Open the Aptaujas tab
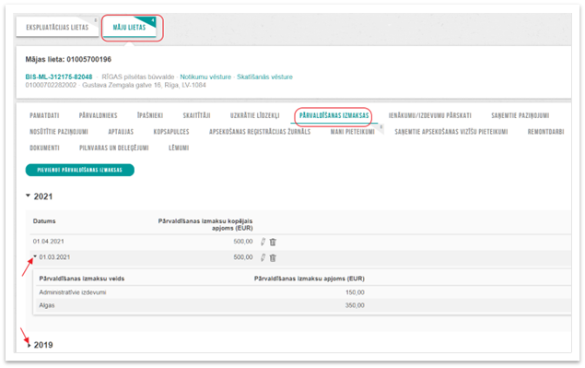Viewport: 585px width, 368px height. point(121,132)
